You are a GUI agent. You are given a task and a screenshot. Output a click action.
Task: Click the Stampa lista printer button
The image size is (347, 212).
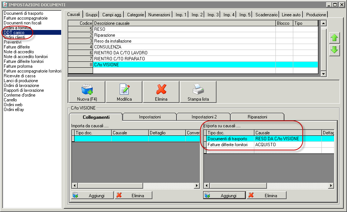pyautogui.click(x=198, y=92)
